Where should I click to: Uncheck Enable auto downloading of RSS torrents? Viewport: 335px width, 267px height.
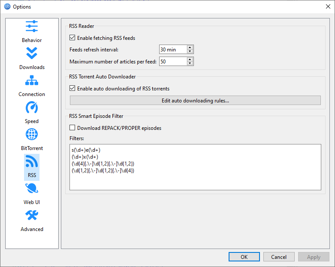[72, 89]
